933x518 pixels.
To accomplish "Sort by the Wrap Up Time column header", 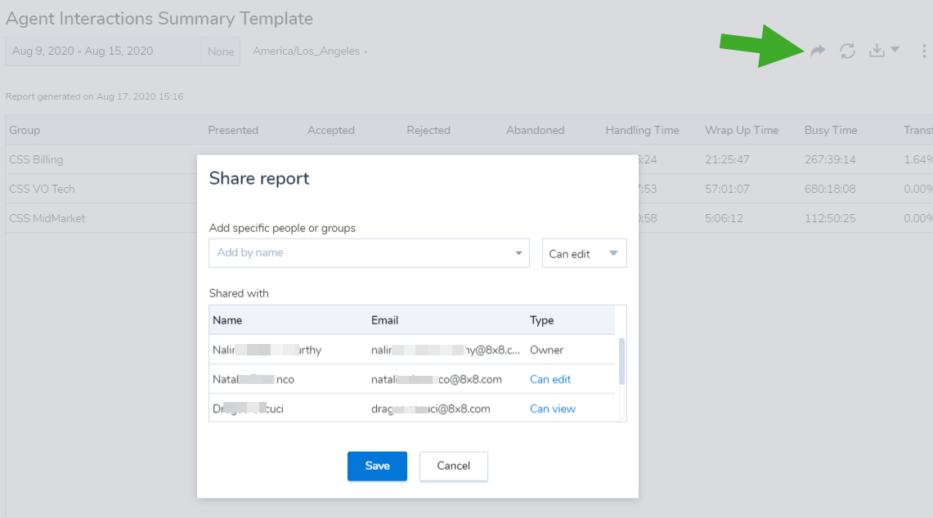I will point(742,130).
